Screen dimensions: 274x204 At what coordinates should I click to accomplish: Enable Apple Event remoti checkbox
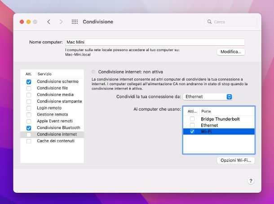pyautogui.click(x=29, y=122)
